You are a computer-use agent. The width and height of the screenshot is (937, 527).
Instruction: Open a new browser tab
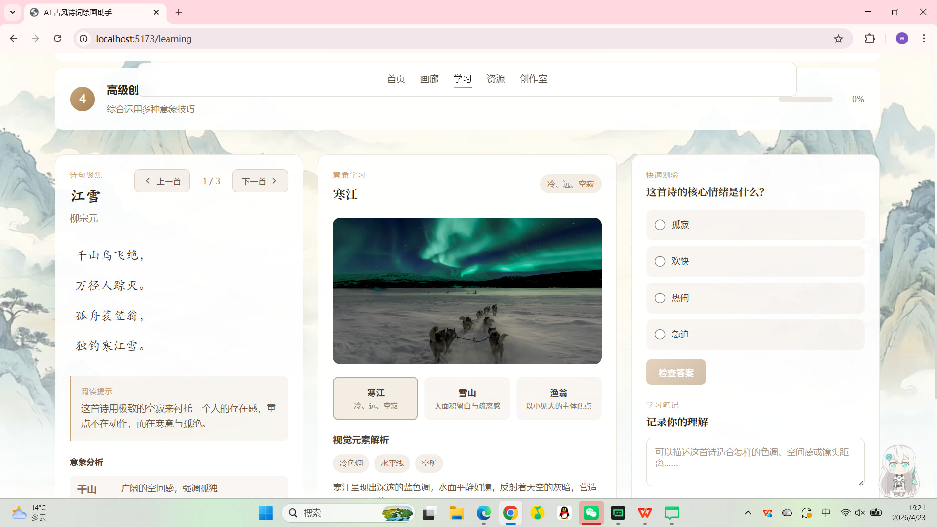(179, 12)
